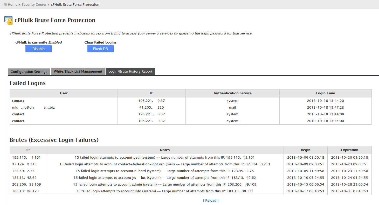Click the Home icon in breadcrumb

(x=5, y=4)
